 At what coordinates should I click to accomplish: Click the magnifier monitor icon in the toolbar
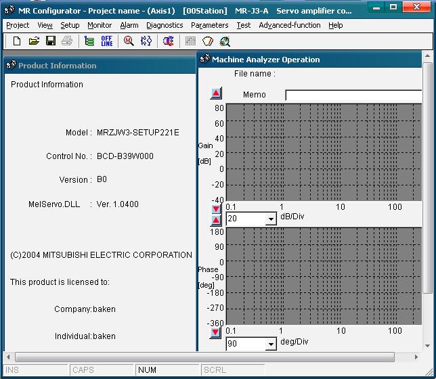point(129,41)
